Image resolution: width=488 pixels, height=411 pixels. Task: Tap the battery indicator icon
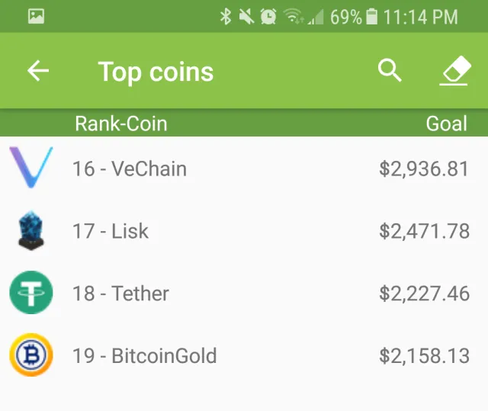pos(372,16)
